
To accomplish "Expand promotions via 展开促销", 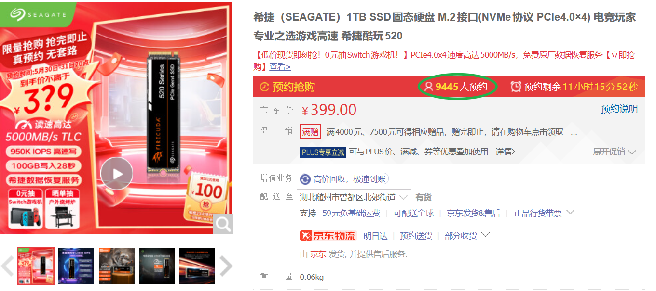I will pos(615,152).
